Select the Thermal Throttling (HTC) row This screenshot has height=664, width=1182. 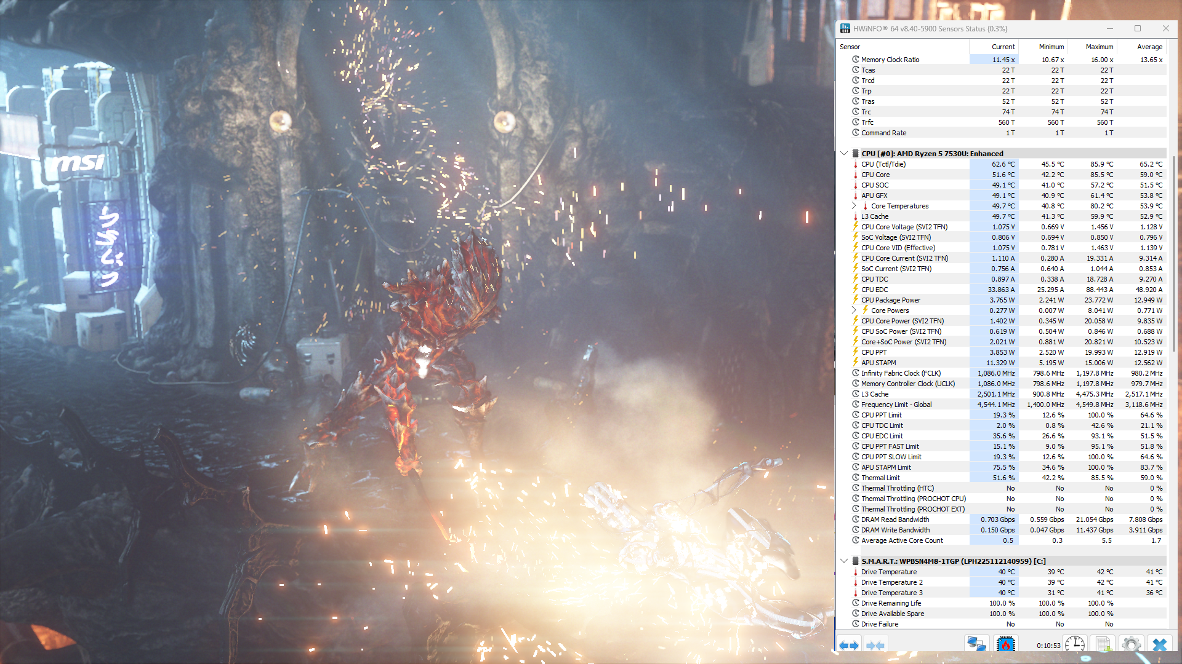[x=897, y=488]
